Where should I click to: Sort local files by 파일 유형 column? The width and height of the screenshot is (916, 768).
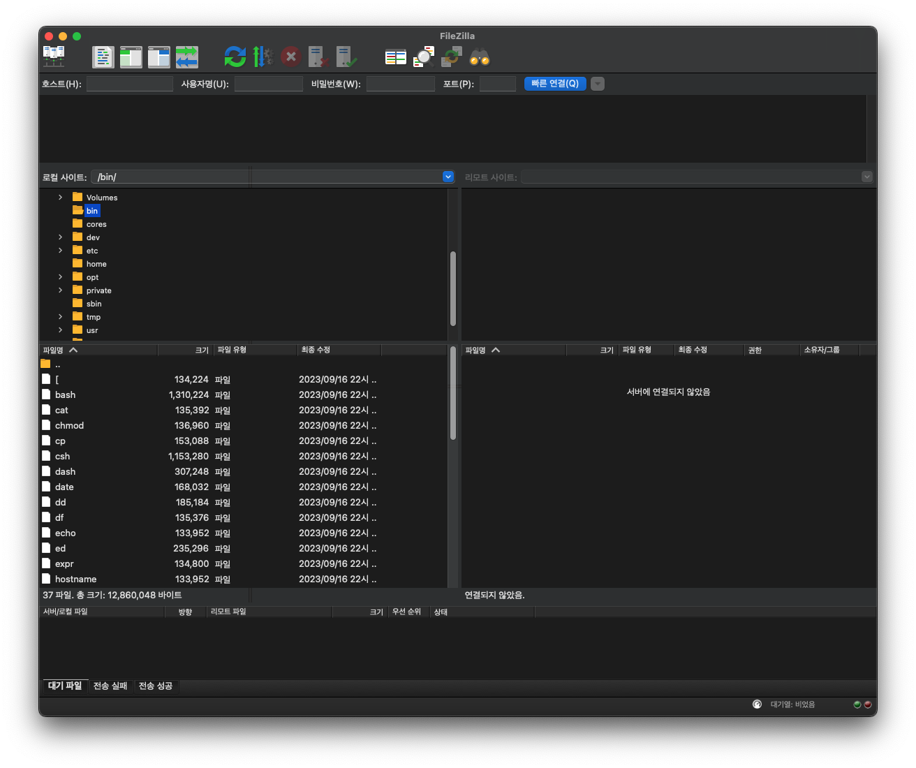[x=255, y=350]
